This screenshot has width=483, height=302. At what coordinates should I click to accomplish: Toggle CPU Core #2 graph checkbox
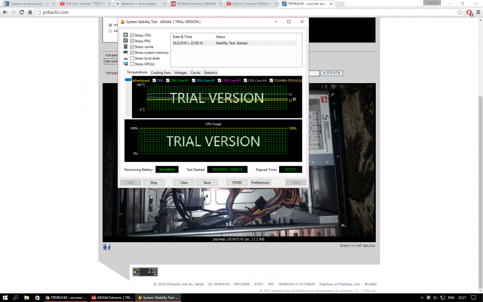194,80
